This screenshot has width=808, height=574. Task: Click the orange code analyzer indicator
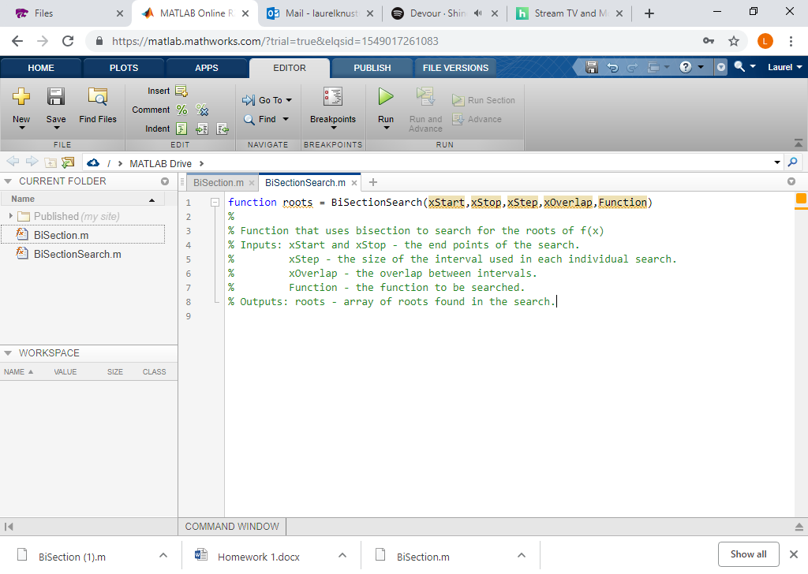point(801,199)
